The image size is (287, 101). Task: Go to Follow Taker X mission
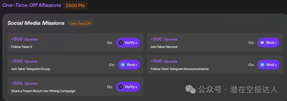pos(109,43)
